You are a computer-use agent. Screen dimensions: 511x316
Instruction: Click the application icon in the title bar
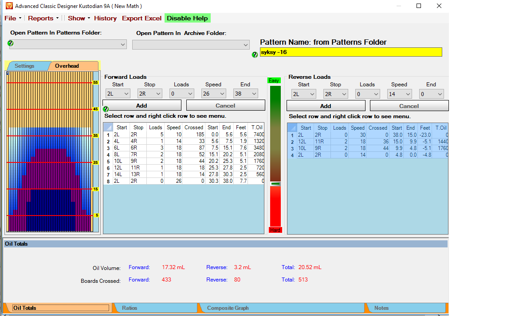9,6
